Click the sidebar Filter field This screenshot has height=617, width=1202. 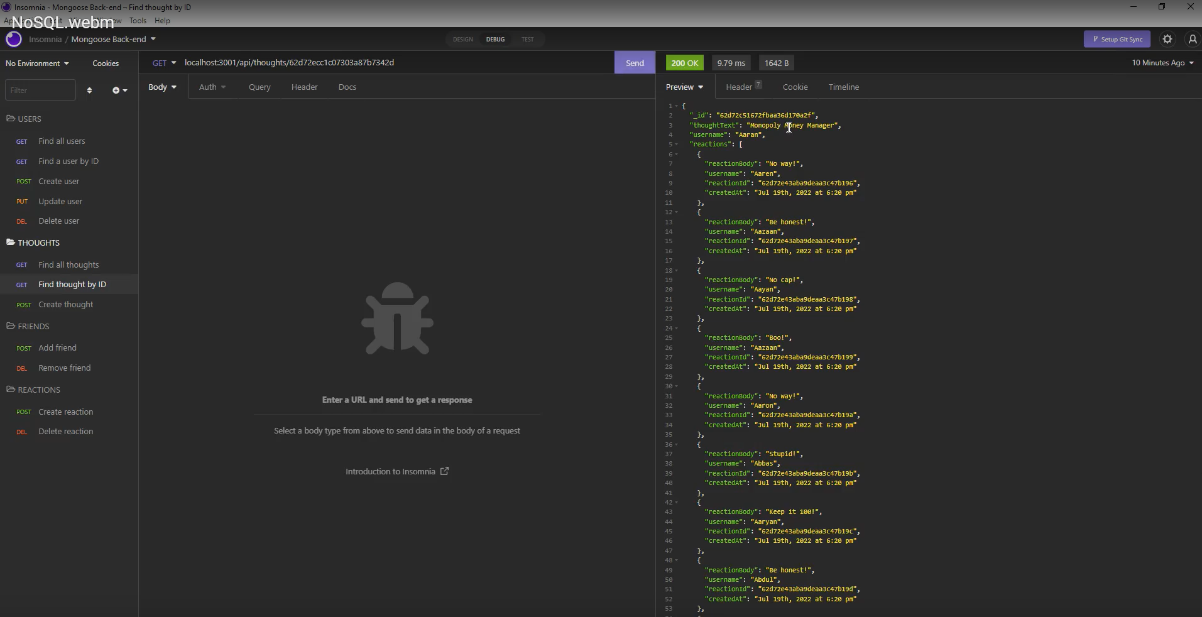40,90
